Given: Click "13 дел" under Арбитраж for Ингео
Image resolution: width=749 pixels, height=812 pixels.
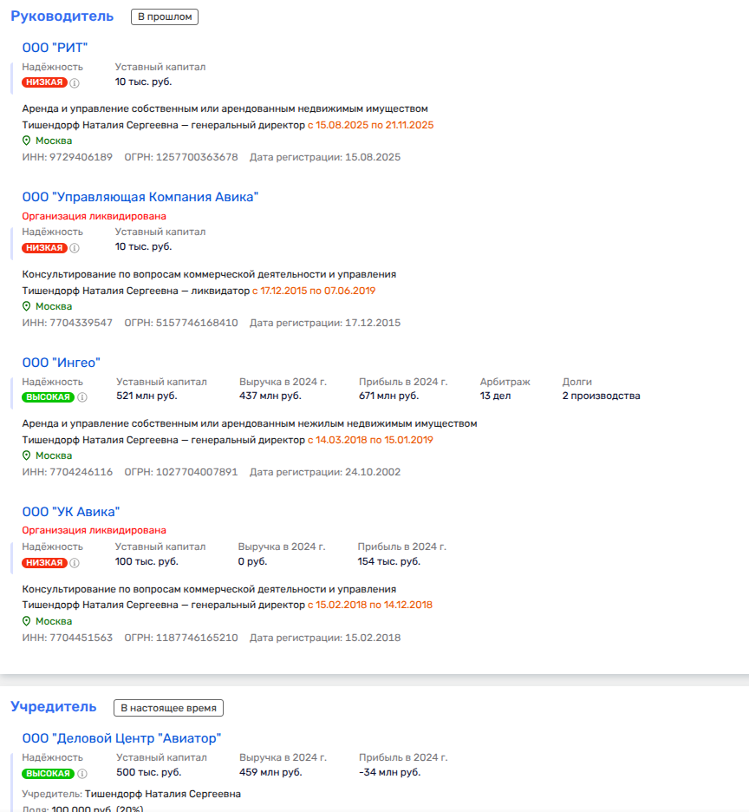Looking at the screenshot, I should tap(495, 396).
